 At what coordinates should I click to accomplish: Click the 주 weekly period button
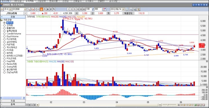[x=45, y=9]
